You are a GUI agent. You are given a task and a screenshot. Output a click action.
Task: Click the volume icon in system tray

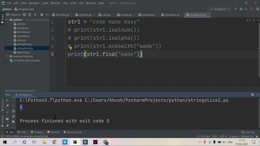(x=224, y=142)
